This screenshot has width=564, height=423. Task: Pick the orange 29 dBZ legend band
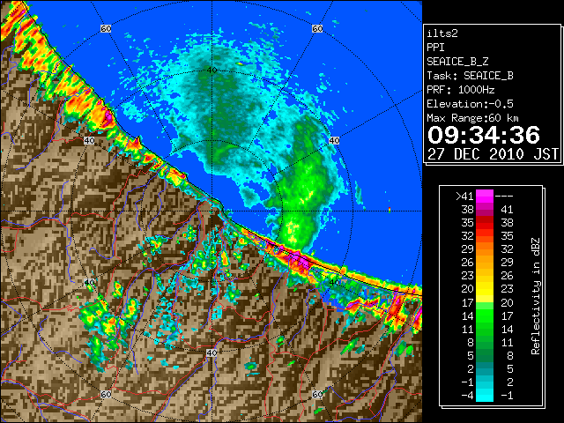(485, 249)
